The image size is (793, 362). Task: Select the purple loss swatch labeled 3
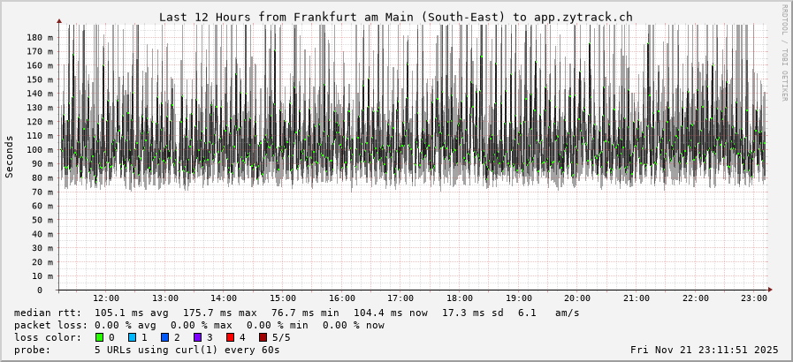pyautogui.click(x=198, y=337)
